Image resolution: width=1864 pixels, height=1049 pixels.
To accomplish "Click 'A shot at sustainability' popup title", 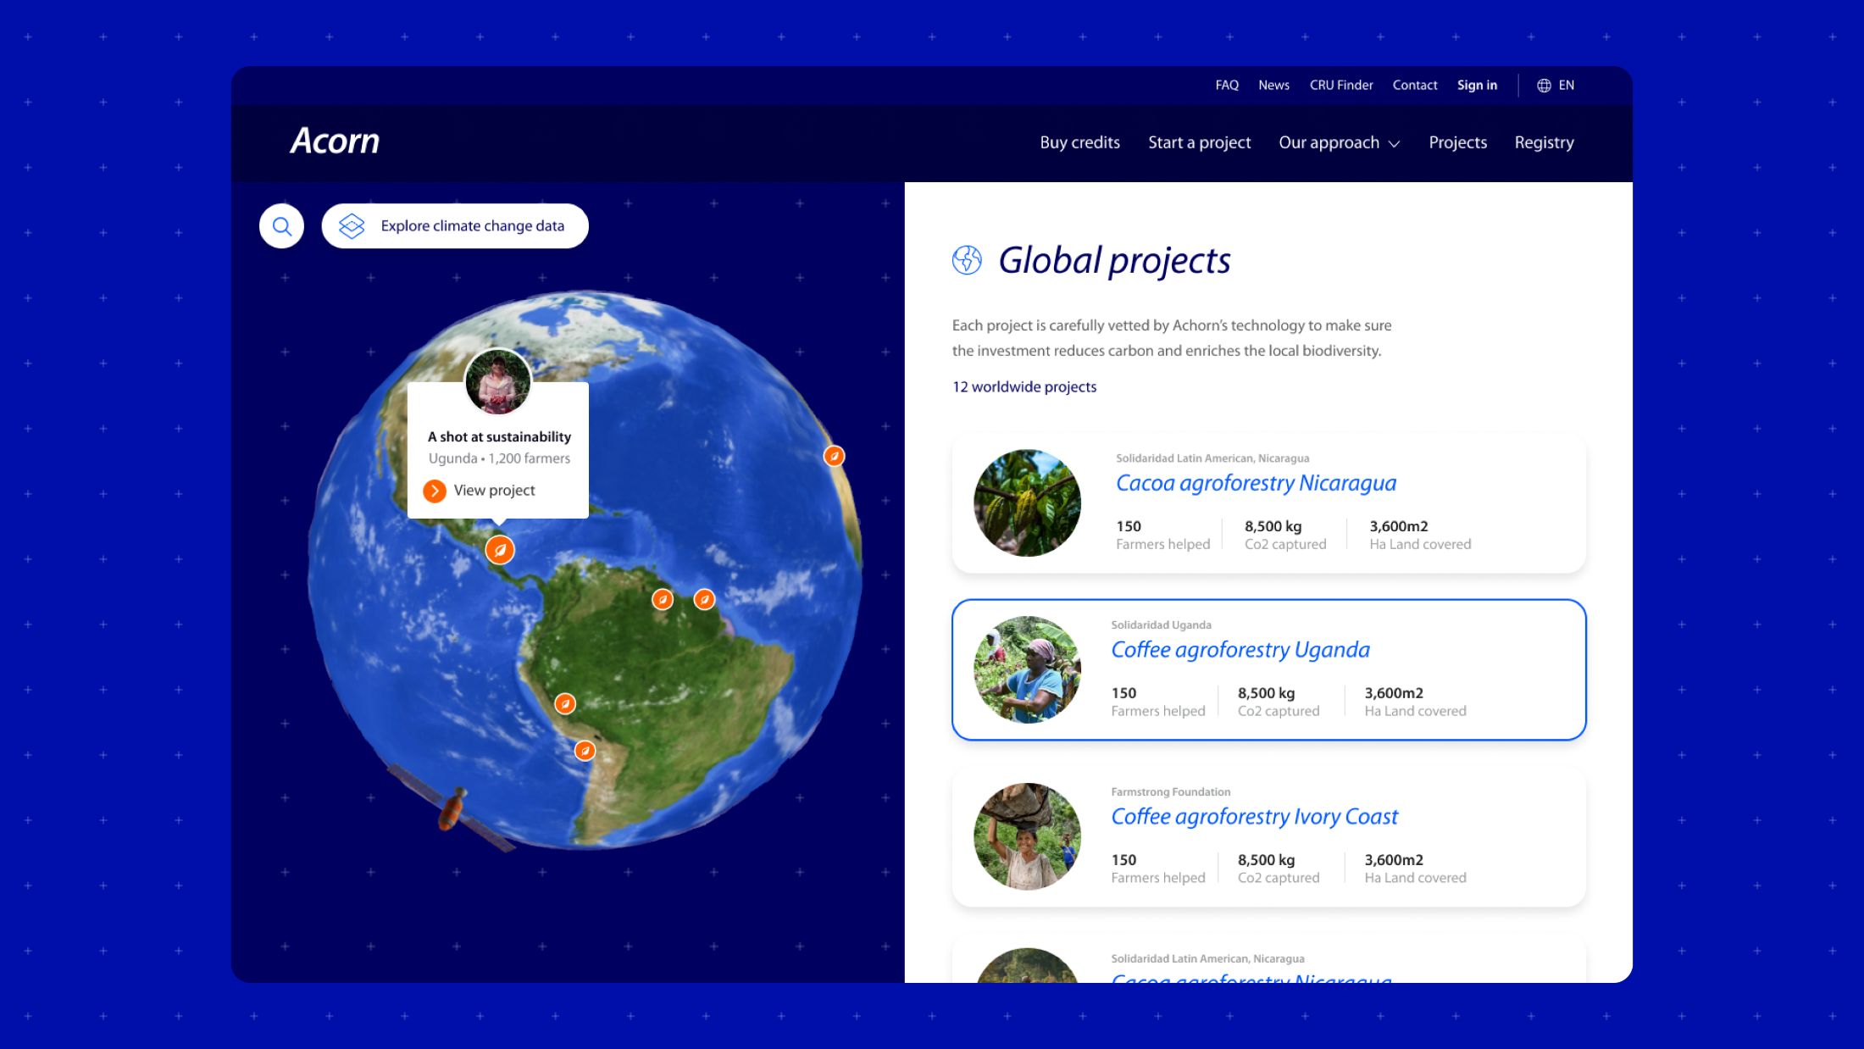I will coord(499,437).
